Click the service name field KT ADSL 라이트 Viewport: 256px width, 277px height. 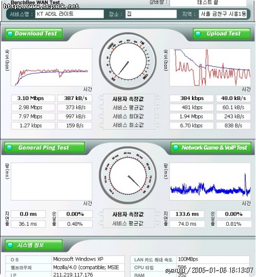(x=70, y=14)
